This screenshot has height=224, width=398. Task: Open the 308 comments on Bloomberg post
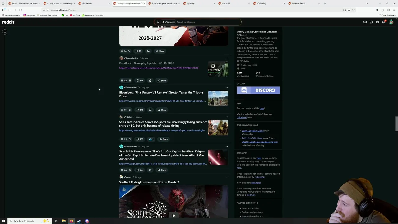(x=140, y=110)
